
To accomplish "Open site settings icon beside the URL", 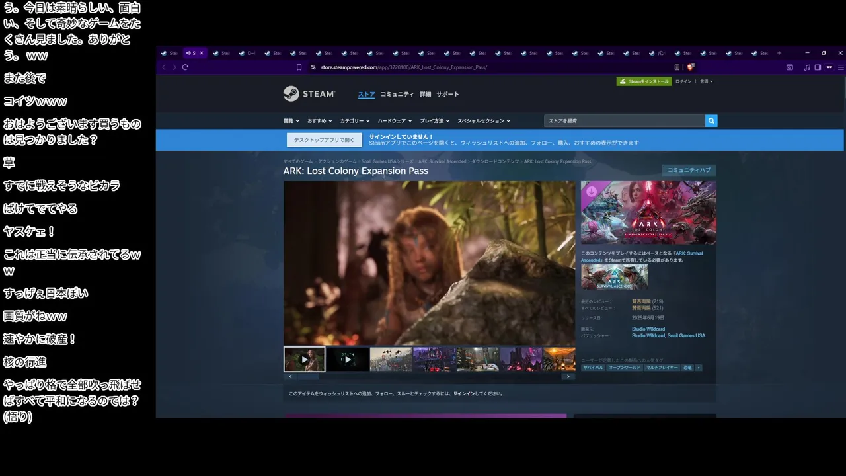I will pos(313,67).
